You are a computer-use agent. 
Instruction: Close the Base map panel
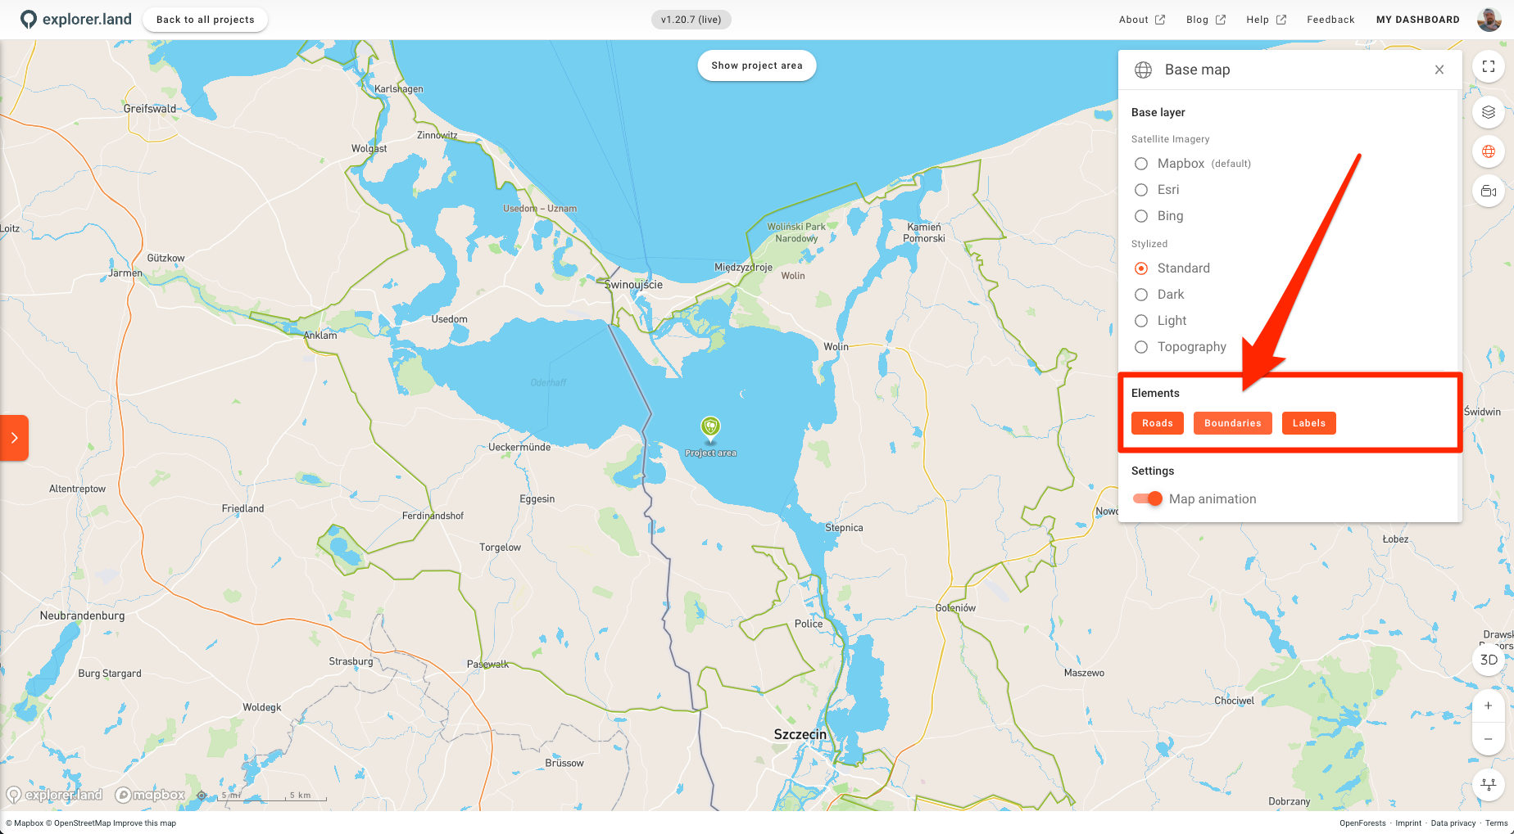(x=1439, y=70)
